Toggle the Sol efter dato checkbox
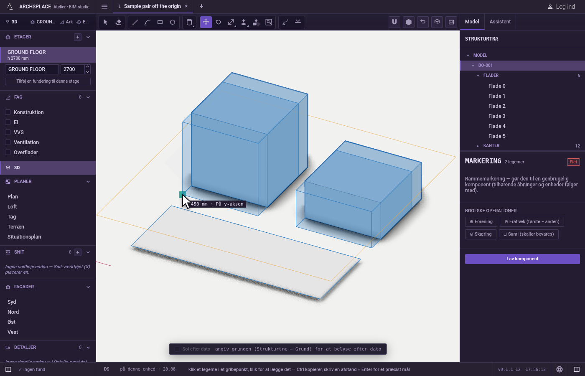 [177, 349]
